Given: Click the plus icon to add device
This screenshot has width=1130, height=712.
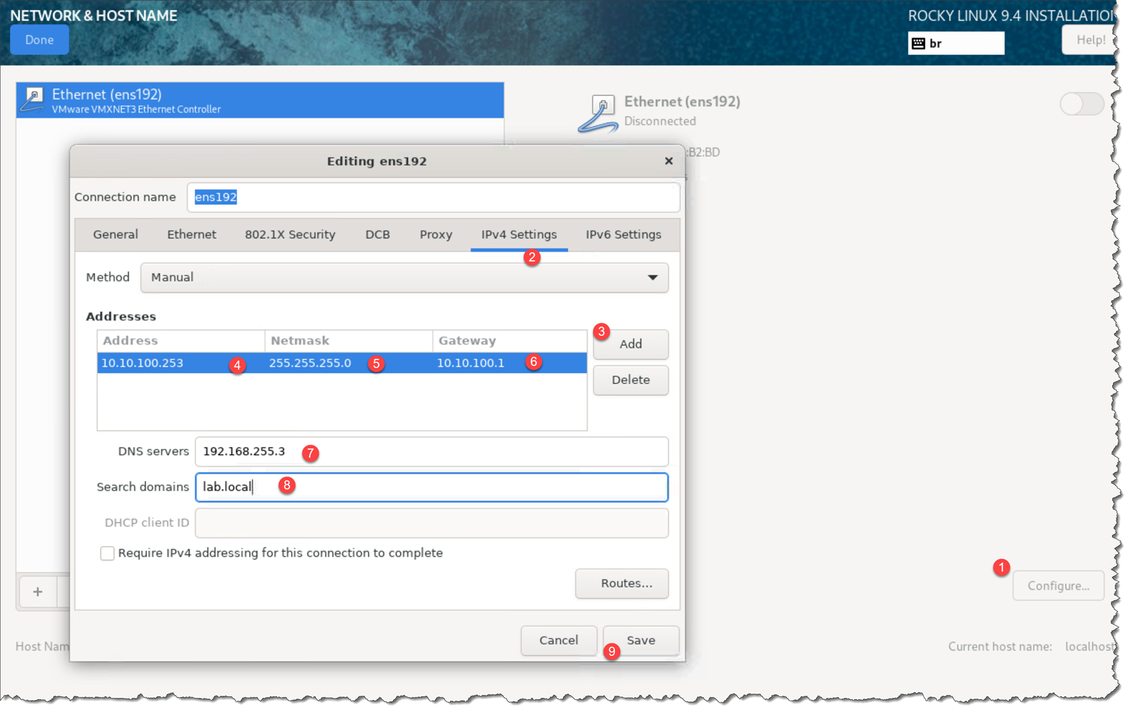Looking at the screenshot, I should (x=38, y=592).
